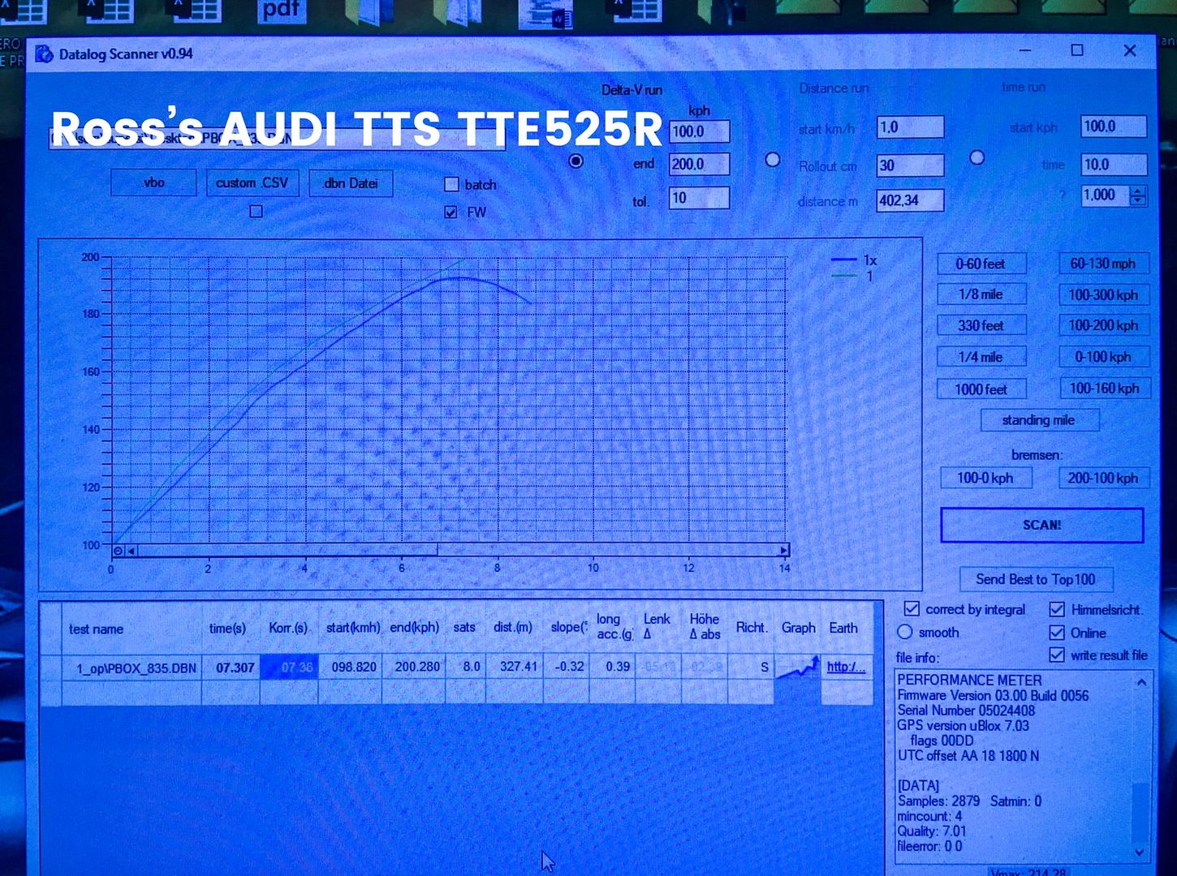Viewport: 1177px width, 876px height.
Task: Click the chart's right scroll arrow
Action: [x=783, y=550]
